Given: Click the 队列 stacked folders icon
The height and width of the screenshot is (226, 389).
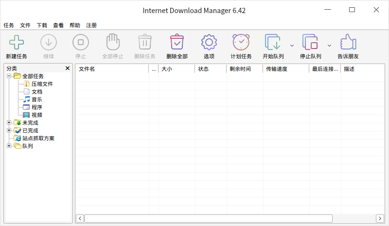Looking at the screenshot, I should click(x=18, y=146).
